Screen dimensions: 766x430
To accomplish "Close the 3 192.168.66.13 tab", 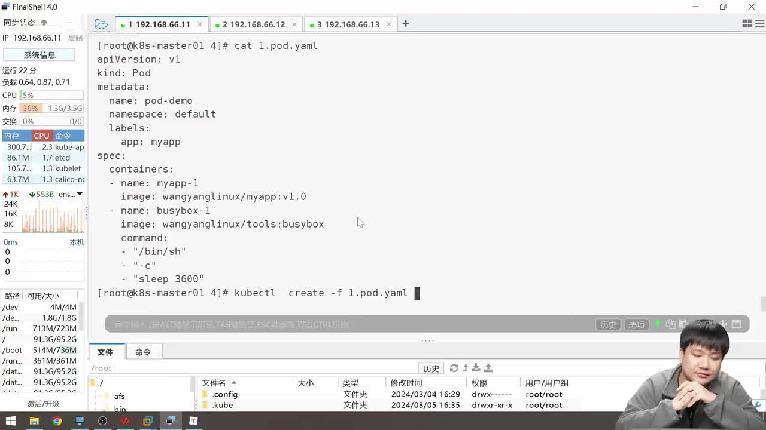I will click(x=389, y=24).
